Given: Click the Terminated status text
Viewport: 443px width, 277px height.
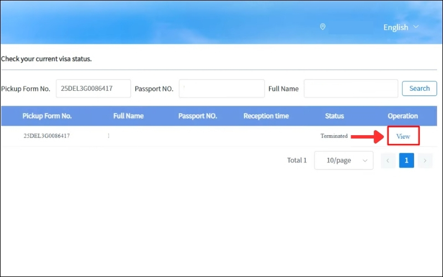Looking at the screenshot, I should pyautogui.click(x=334, y=136).
